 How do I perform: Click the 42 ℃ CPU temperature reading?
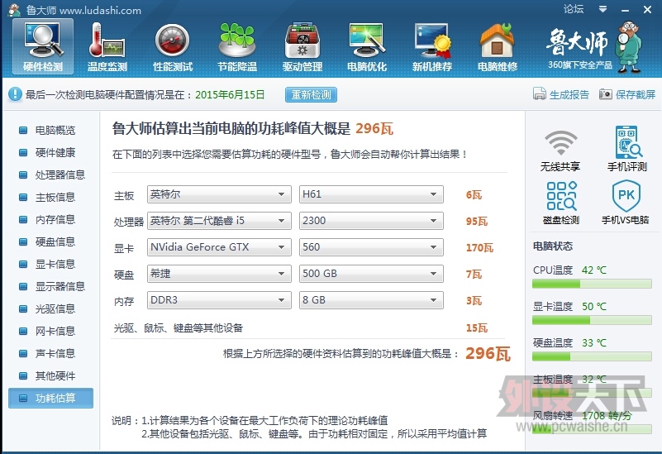[594, 270]
